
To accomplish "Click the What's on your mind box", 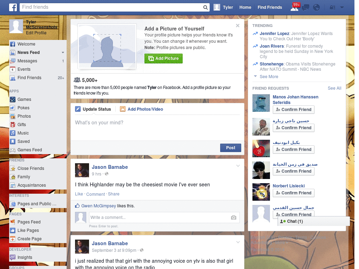I will (x=157, y=128).
